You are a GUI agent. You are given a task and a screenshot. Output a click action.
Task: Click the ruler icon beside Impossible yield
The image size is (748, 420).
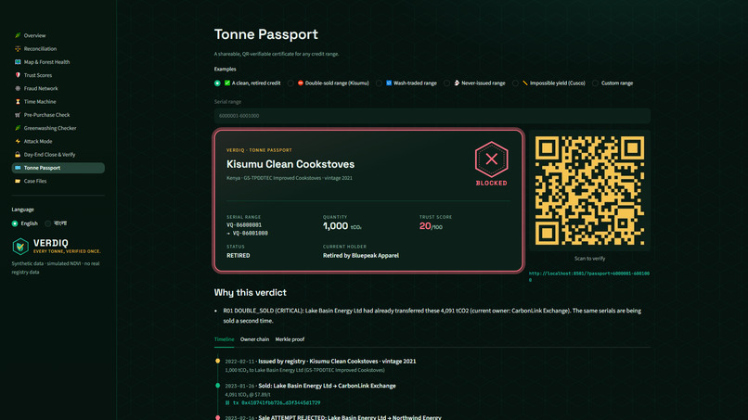point(525,83)
